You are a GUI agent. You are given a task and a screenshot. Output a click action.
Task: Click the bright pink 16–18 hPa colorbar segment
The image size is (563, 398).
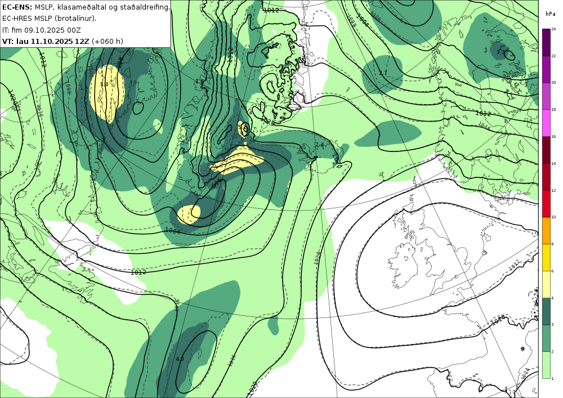[x=546, y=123]
